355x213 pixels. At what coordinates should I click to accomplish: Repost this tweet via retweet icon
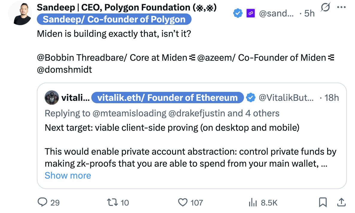click(113, 203)
